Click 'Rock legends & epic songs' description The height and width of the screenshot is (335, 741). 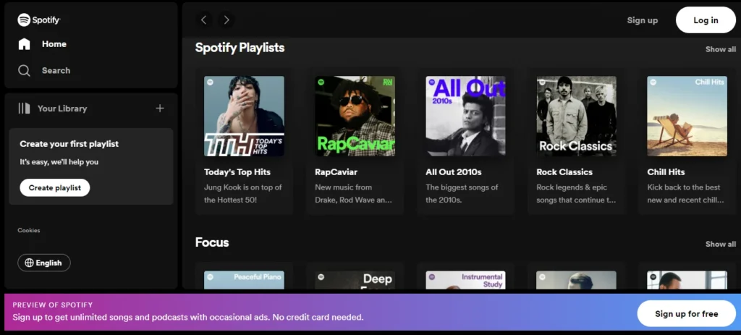(x=576, y=194)
